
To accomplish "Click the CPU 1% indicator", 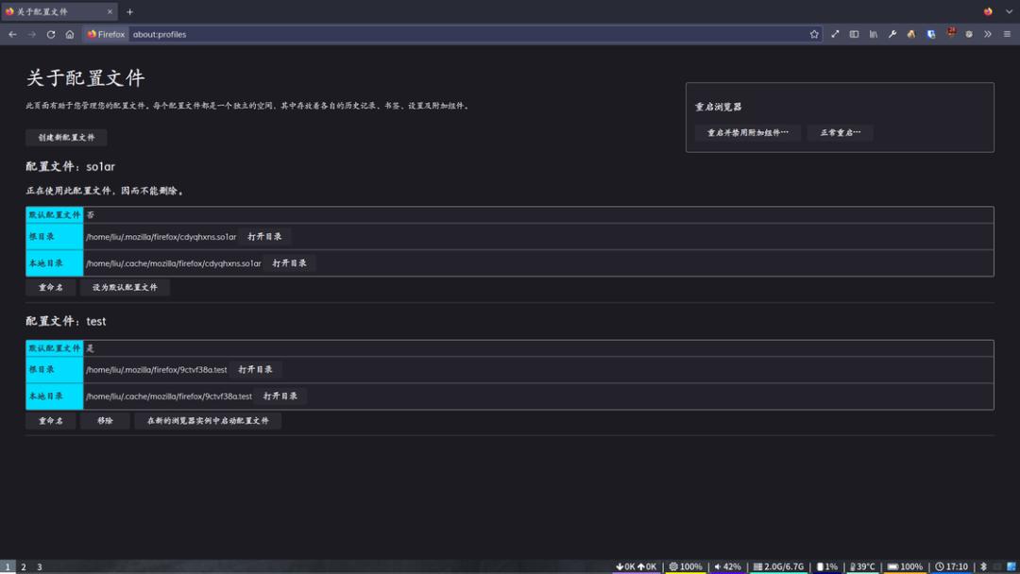I will tap(826, 566).
